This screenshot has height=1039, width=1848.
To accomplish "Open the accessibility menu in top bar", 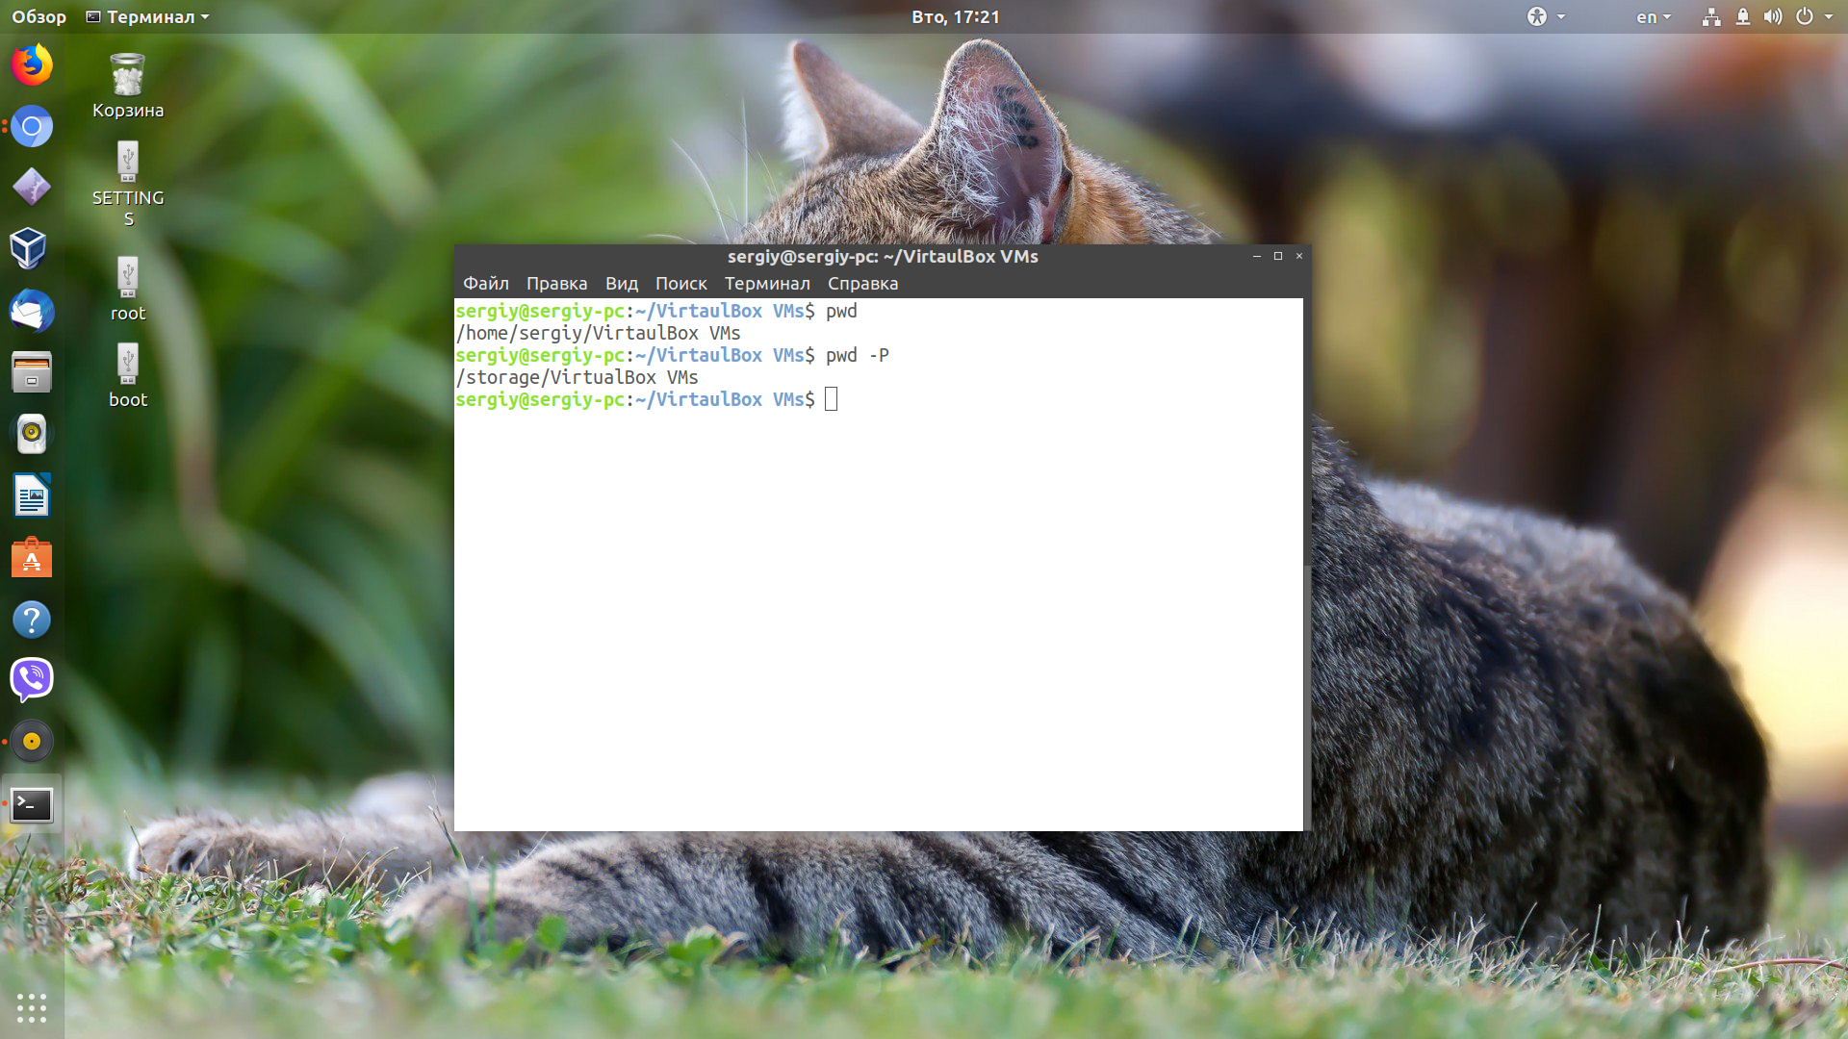I will pyautogui.click(x=1546, y=16).
